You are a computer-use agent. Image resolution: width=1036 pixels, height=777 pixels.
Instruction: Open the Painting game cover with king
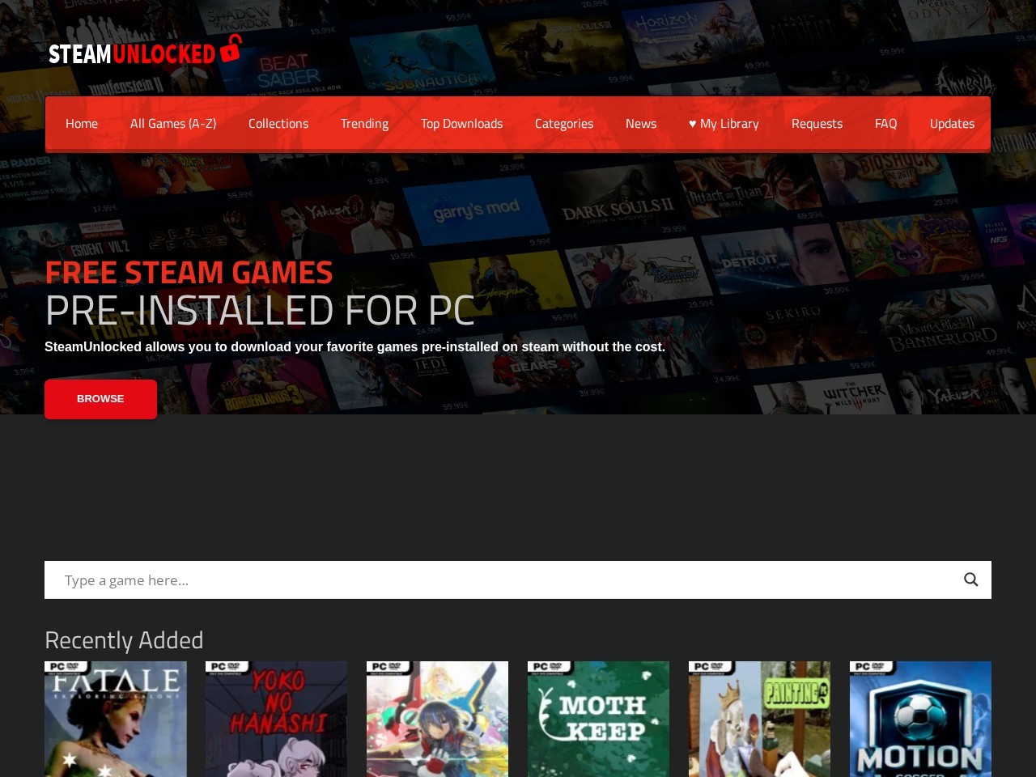[759, 719]
